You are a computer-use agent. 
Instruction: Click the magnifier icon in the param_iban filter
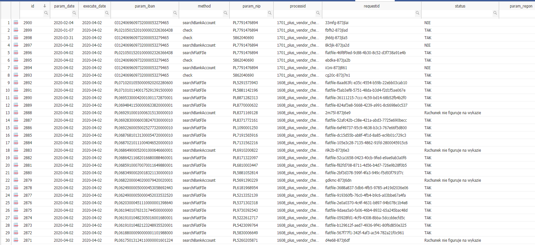click(x=175, y=13)
